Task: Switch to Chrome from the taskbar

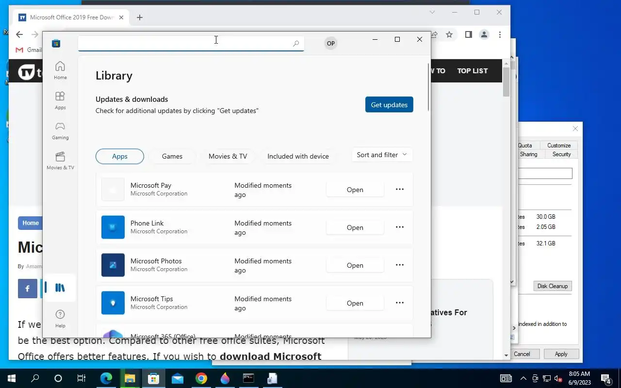Action: click(201, 378)
